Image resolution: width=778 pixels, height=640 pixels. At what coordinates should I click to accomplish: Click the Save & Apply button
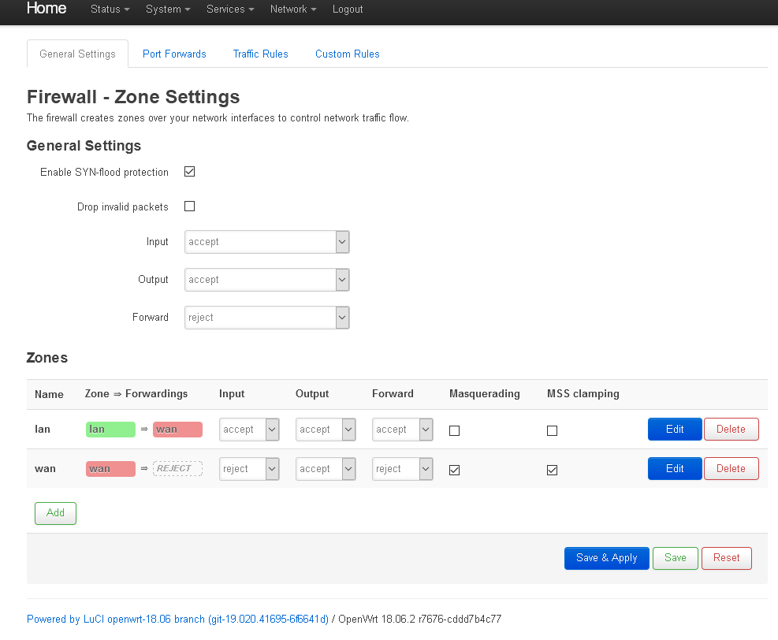[x=606, y=558]
